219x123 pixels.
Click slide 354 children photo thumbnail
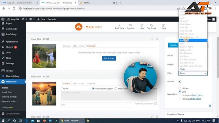(44, 56)
